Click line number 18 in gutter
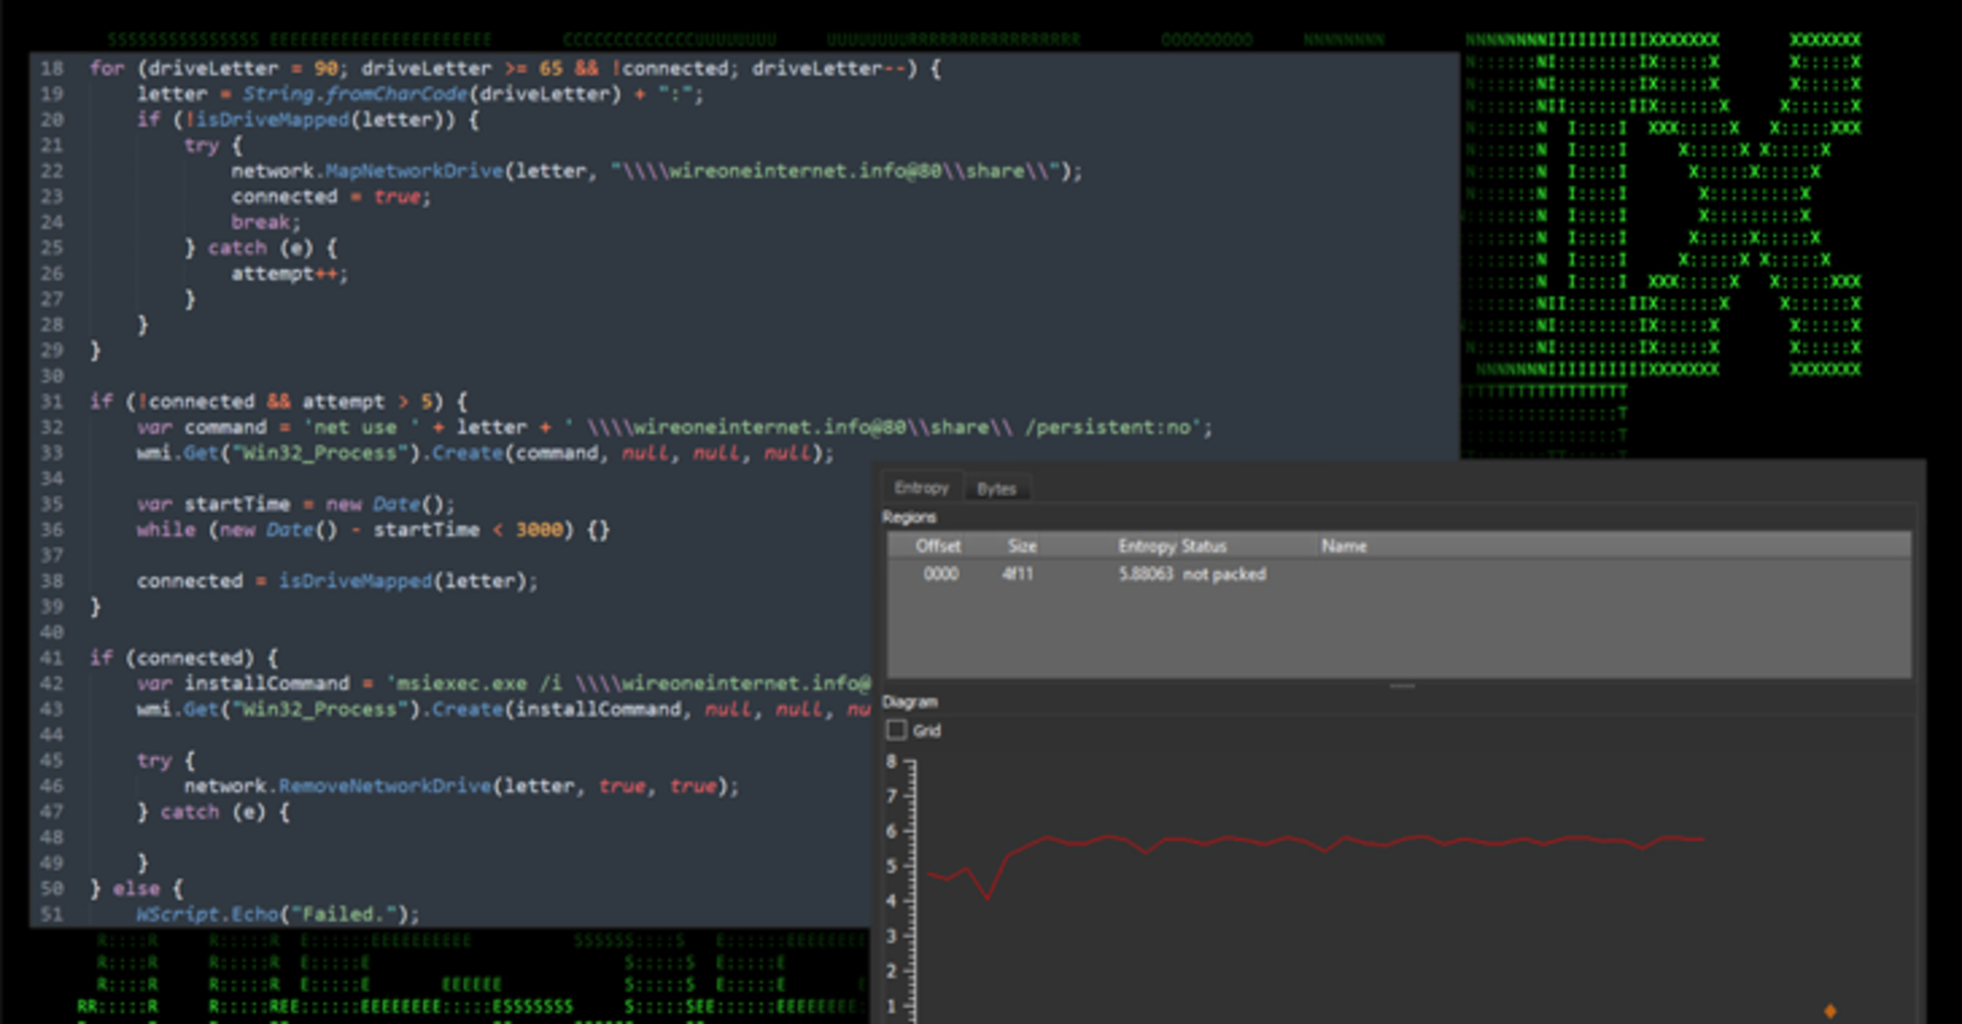This screenshot has width=1962, height=1024. click(x=51, y=68)
